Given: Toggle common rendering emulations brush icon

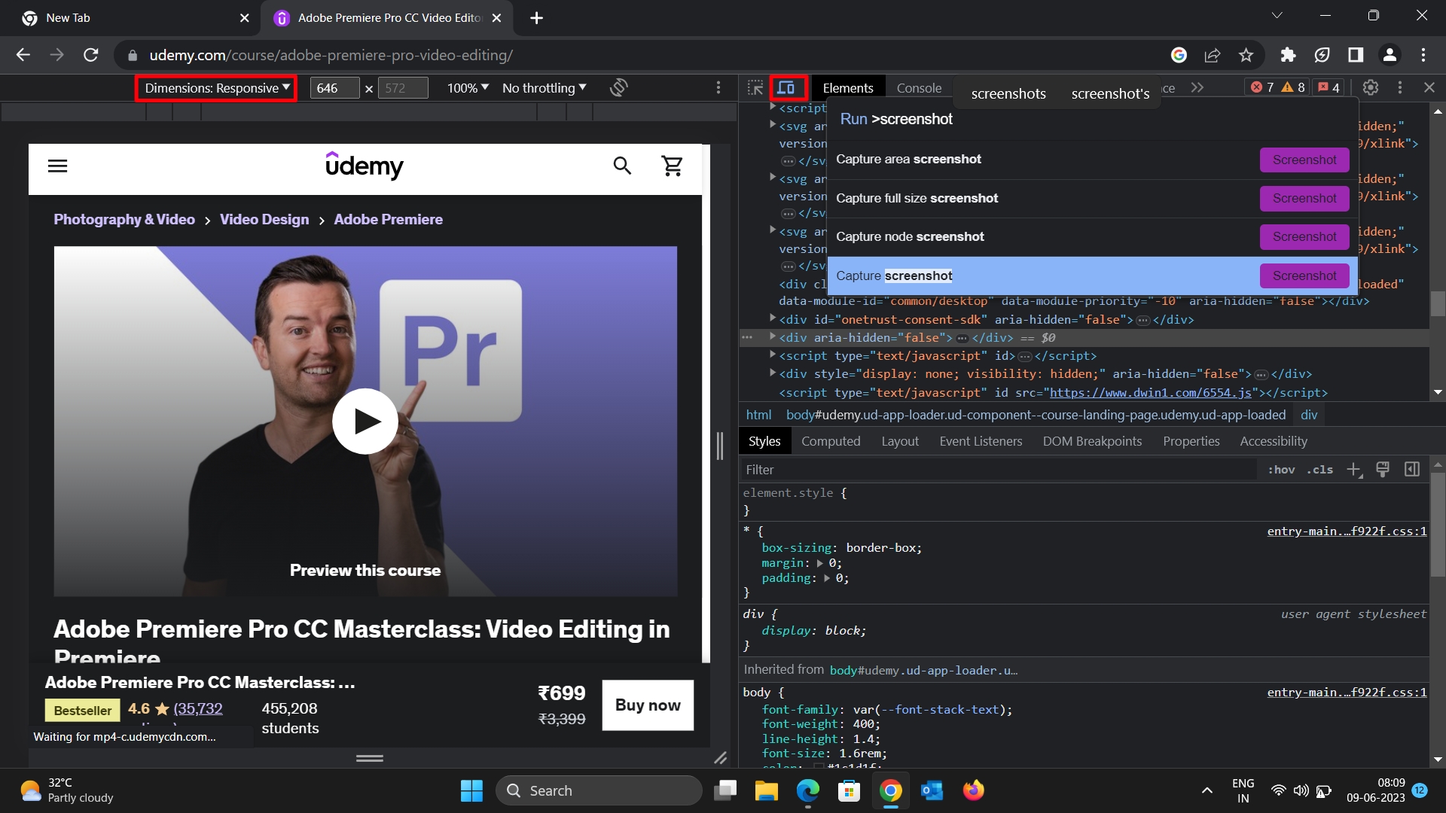Looking at the screenshot, I should tap(1383, 469).
